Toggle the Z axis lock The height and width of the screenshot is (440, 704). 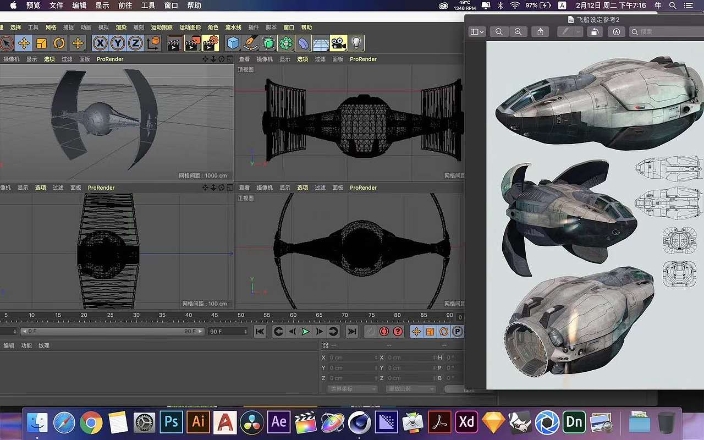[135, 43]
